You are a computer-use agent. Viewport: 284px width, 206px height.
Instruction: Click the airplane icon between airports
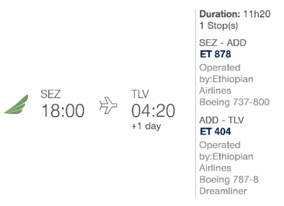(108, 105)
